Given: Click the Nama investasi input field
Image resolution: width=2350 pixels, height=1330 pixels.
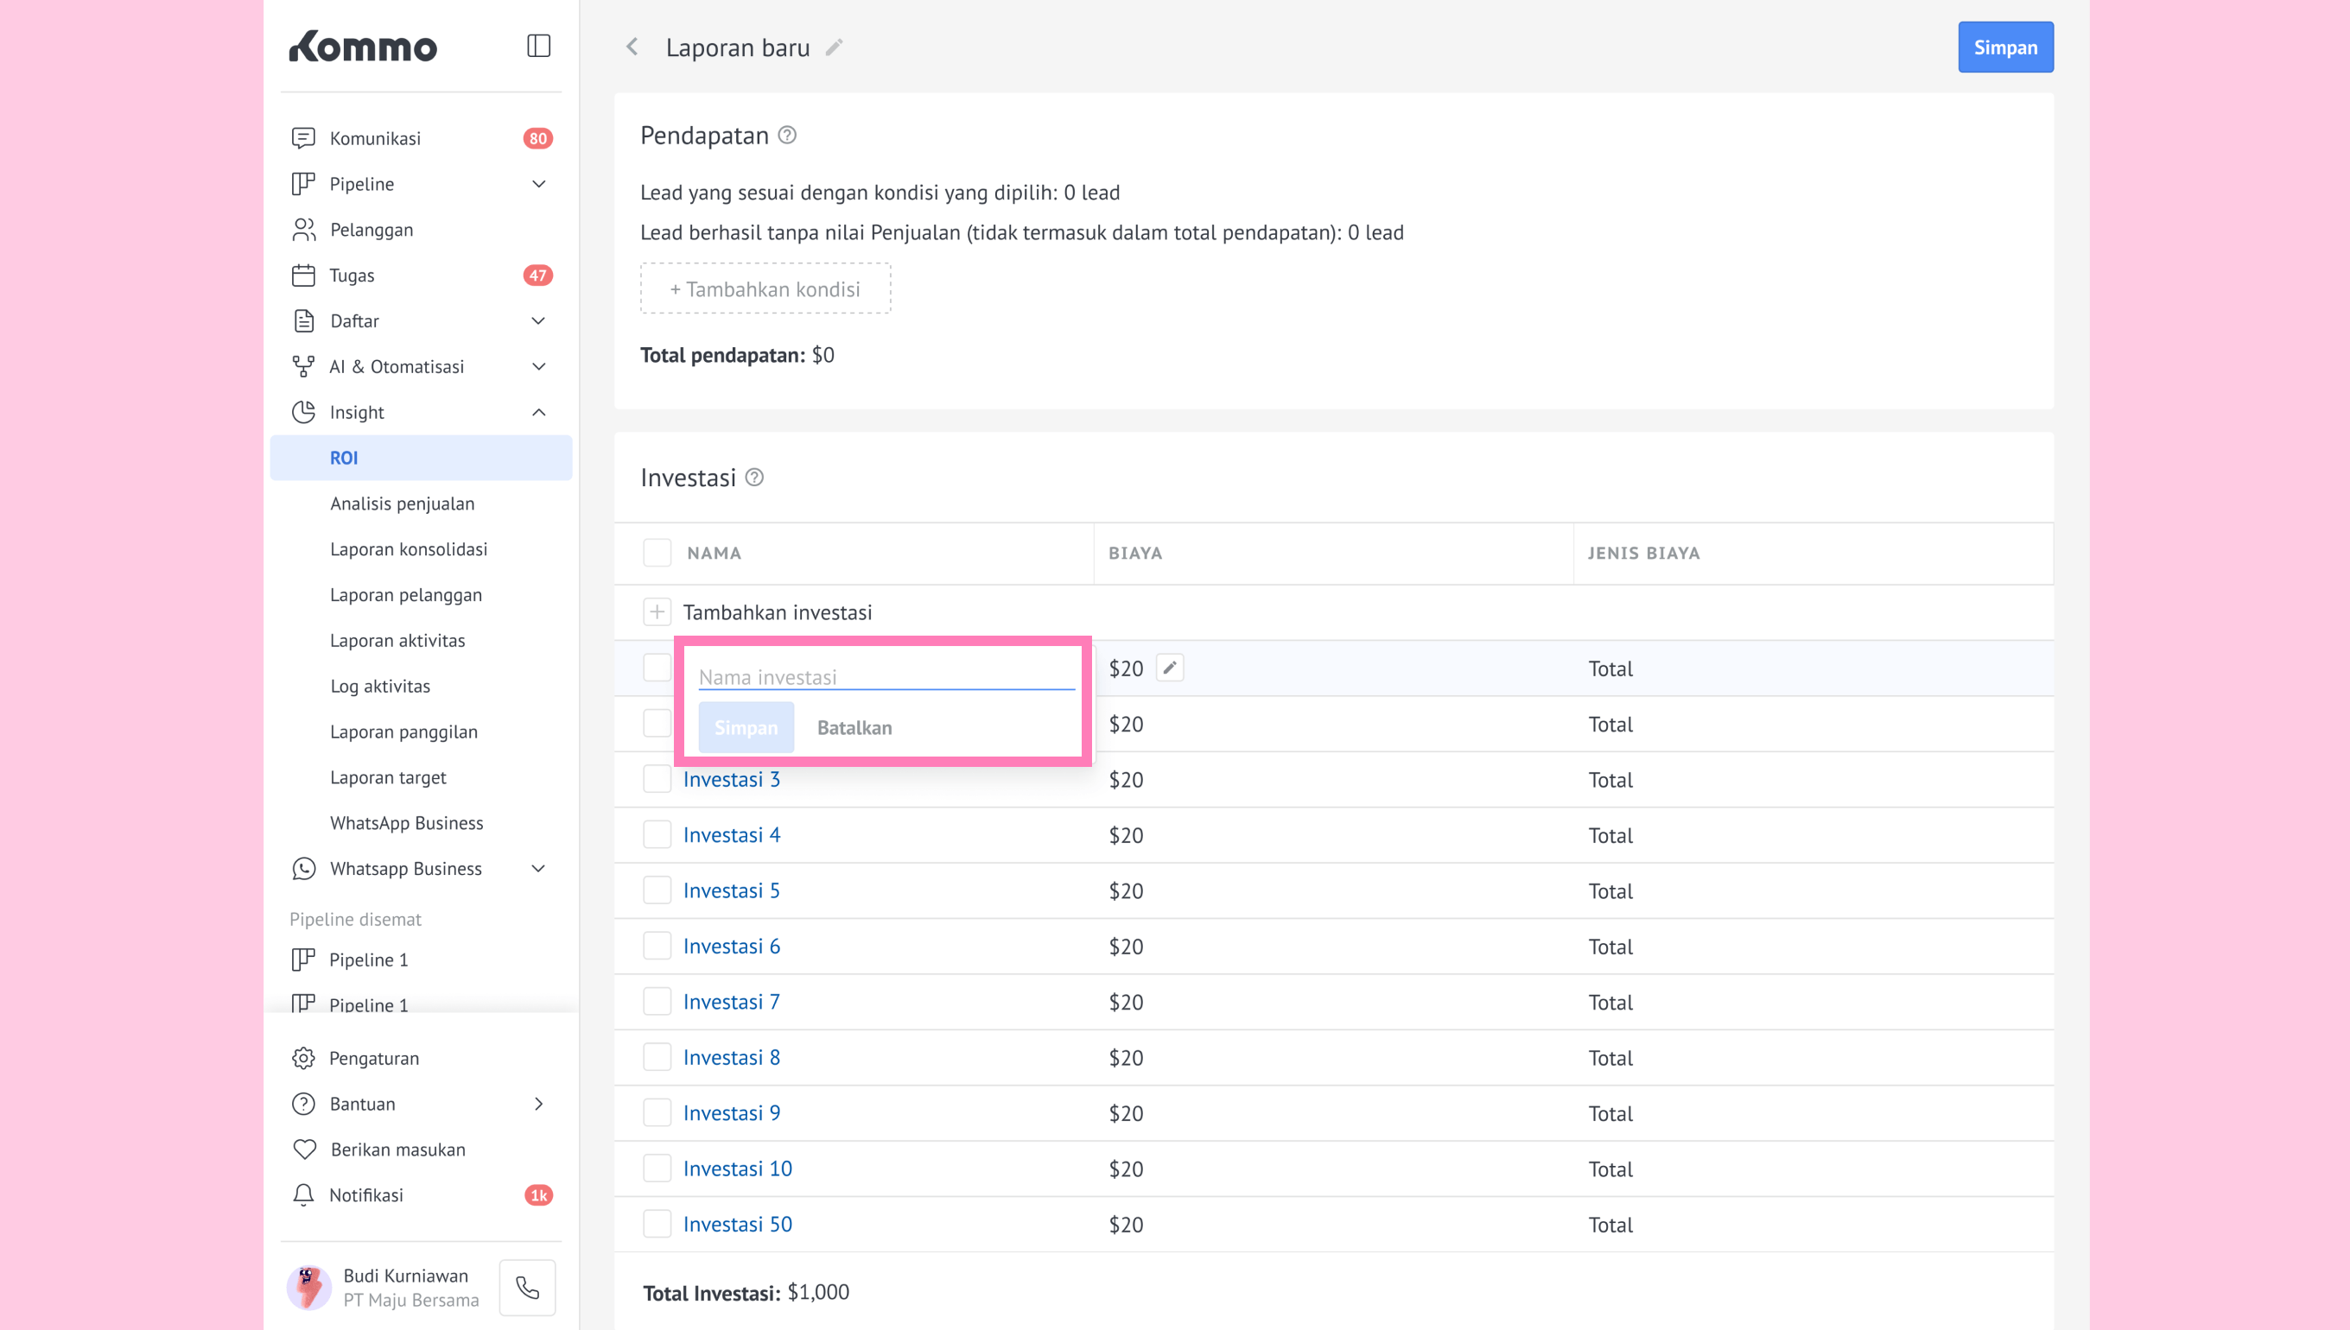Looking at the screenshot, I should (886, 677).
